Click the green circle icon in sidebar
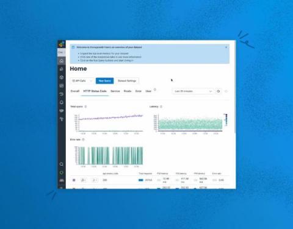This screenshot has width=293, height=229. (62, 172)
